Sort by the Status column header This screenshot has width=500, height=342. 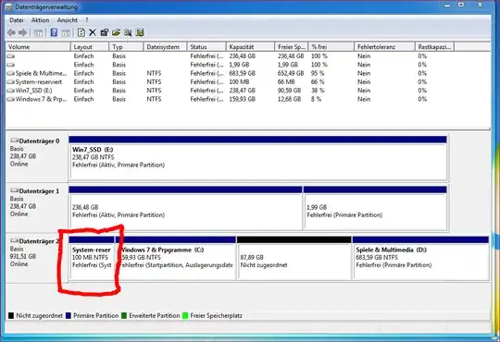point(206,47)
